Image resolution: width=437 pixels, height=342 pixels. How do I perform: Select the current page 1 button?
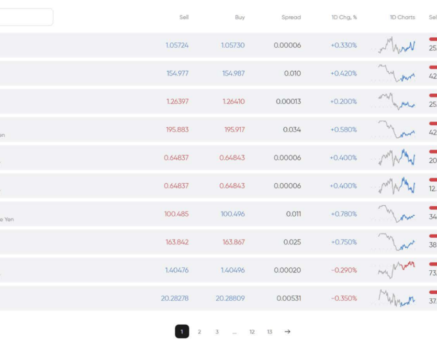pyautogui.click(x=182, y=332)
